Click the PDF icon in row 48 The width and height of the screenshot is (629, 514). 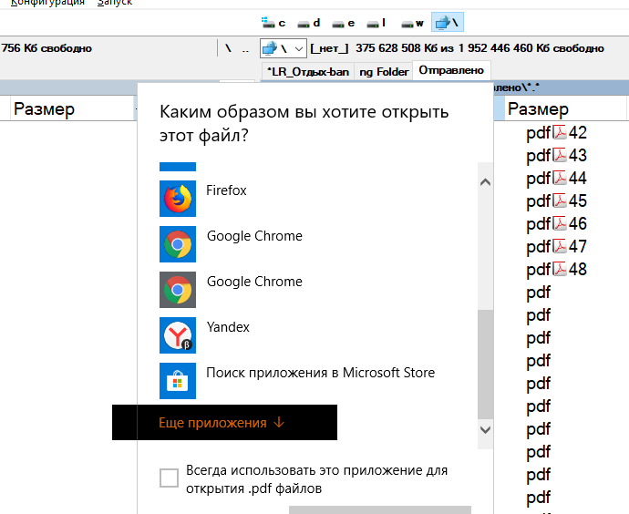tap(560, 270)
